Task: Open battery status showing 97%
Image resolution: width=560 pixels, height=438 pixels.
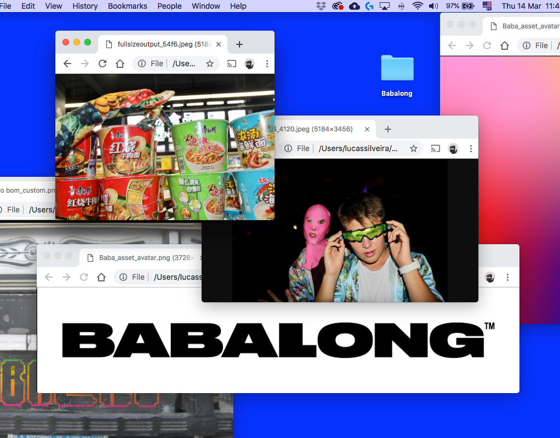Action: coord(460,6)
